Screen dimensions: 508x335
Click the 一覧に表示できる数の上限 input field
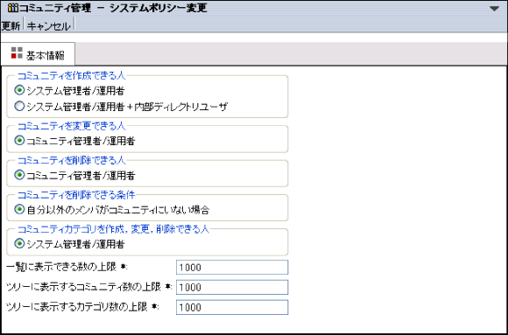click(x=232, y=268)
